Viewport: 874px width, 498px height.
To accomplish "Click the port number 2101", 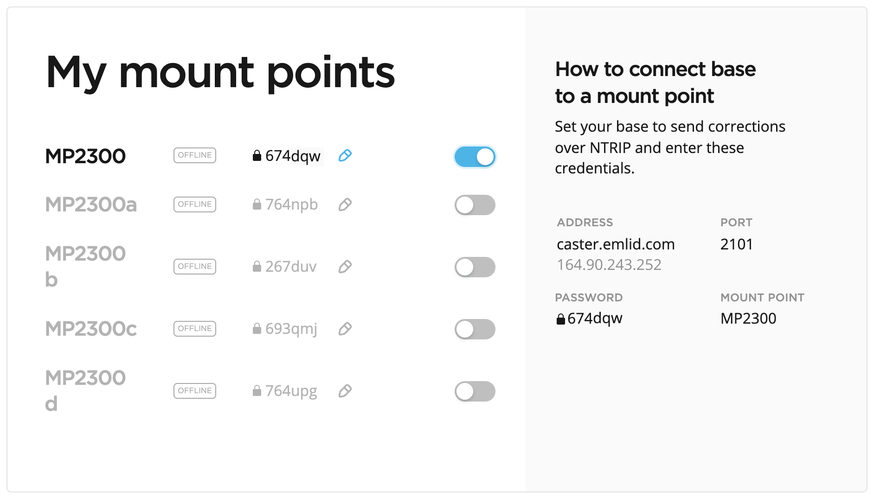I will 736,244.
